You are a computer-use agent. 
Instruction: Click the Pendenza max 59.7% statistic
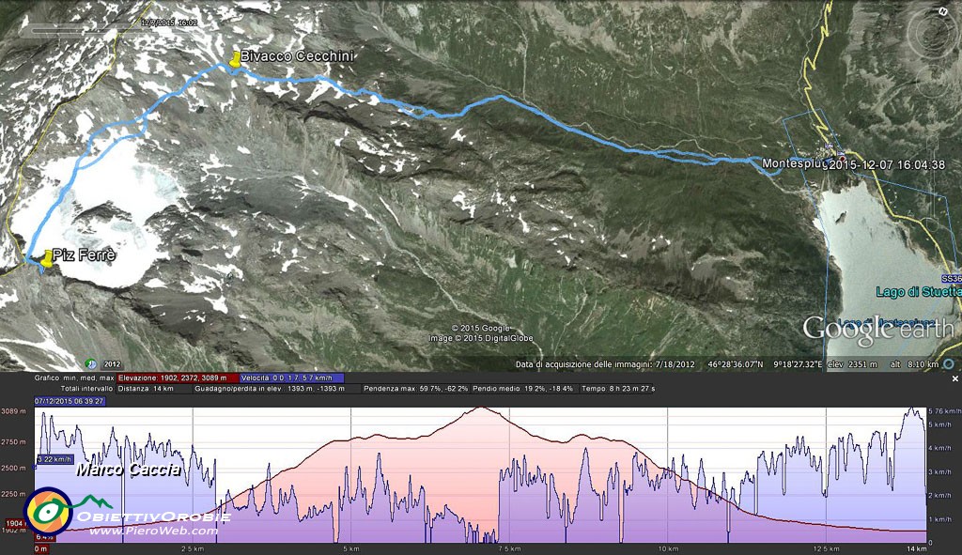tap(415, 389)
